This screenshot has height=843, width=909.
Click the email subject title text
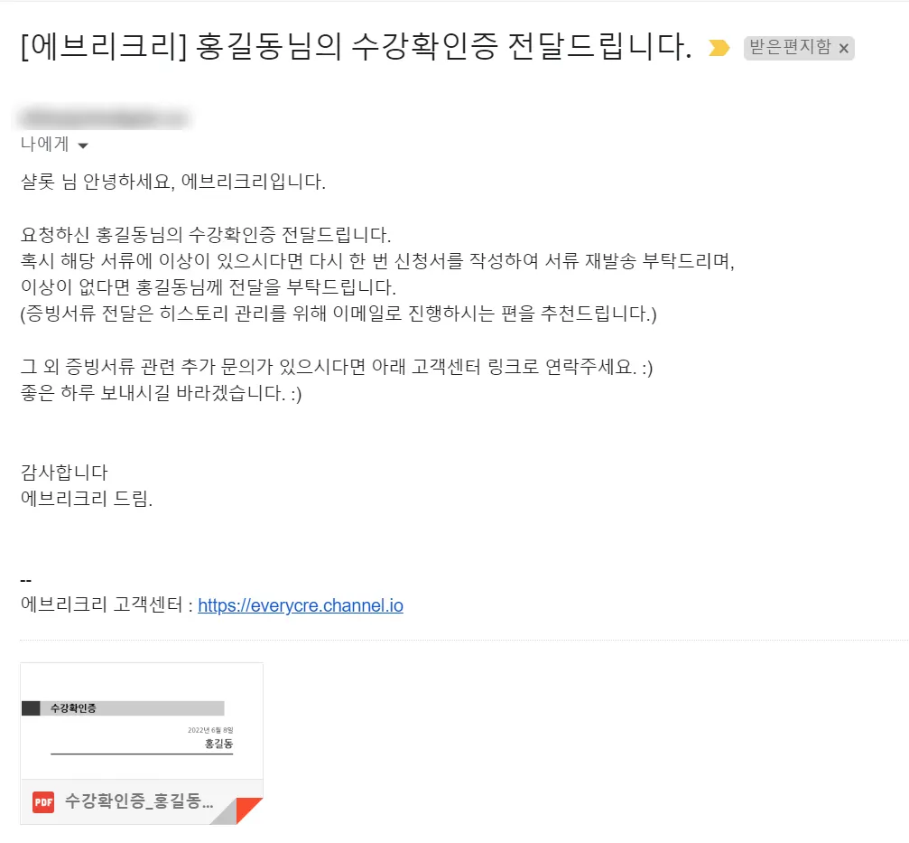355,47
